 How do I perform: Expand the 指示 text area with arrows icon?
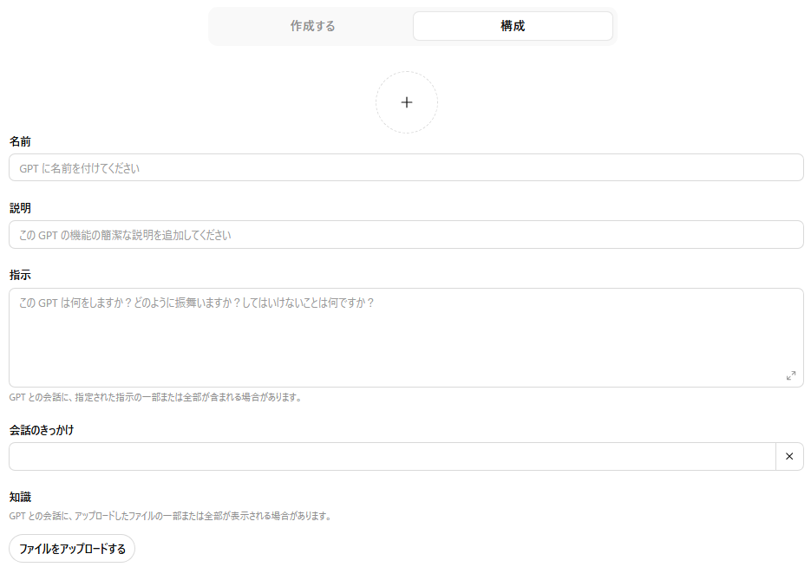coord(790,375)
